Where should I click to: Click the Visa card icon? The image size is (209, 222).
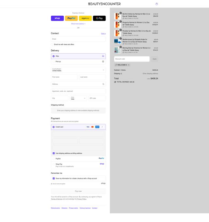click(x=88, y=127)
